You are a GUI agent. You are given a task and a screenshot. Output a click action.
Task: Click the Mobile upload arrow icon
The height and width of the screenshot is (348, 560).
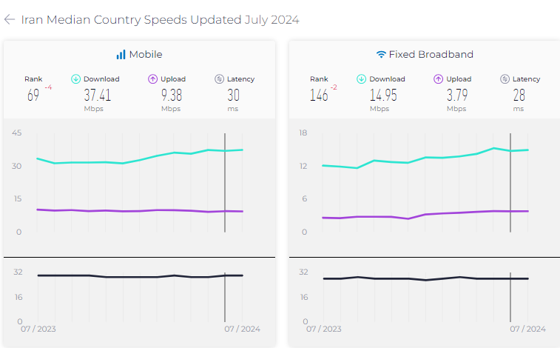click(152, 79)
